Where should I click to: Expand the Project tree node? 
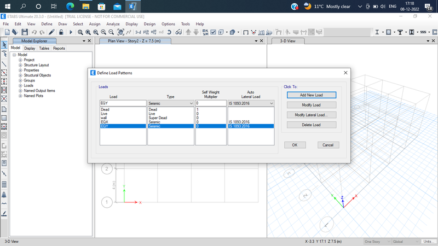(x=20, y=60)
